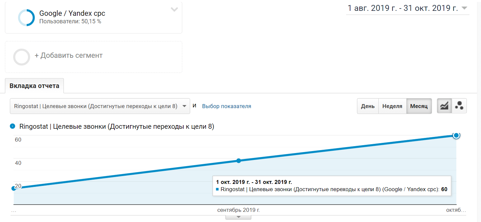Click the blue legend dot beside Ringostat
The image size is (481, 222).
pyautogui.click(x=13, y=126)
